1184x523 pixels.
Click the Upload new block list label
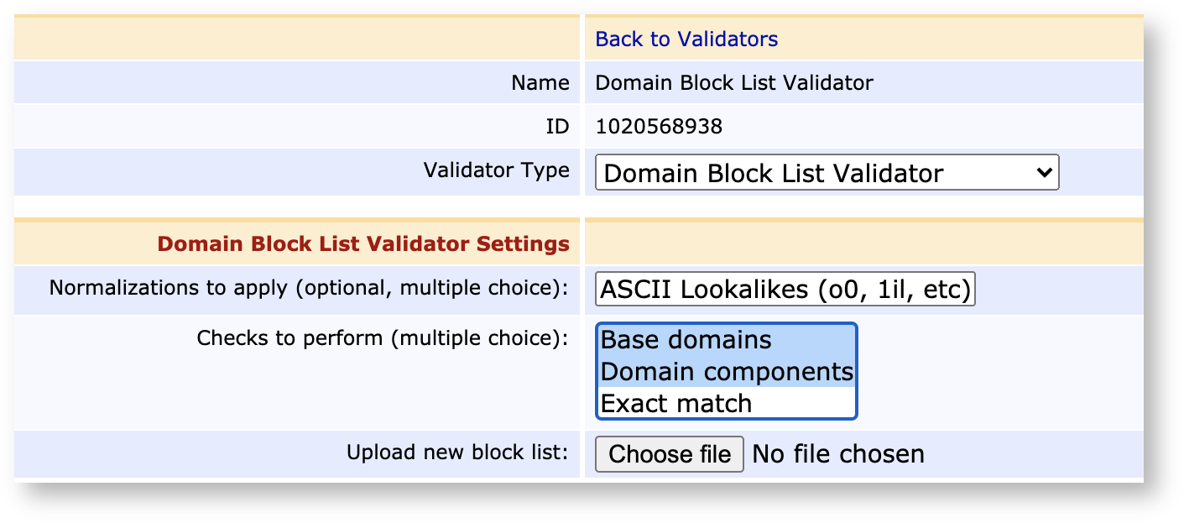[x=457, y=452]
